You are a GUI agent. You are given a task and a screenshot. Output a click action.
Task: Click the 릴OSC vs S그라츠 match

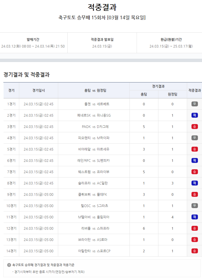(x=94, y=206)
